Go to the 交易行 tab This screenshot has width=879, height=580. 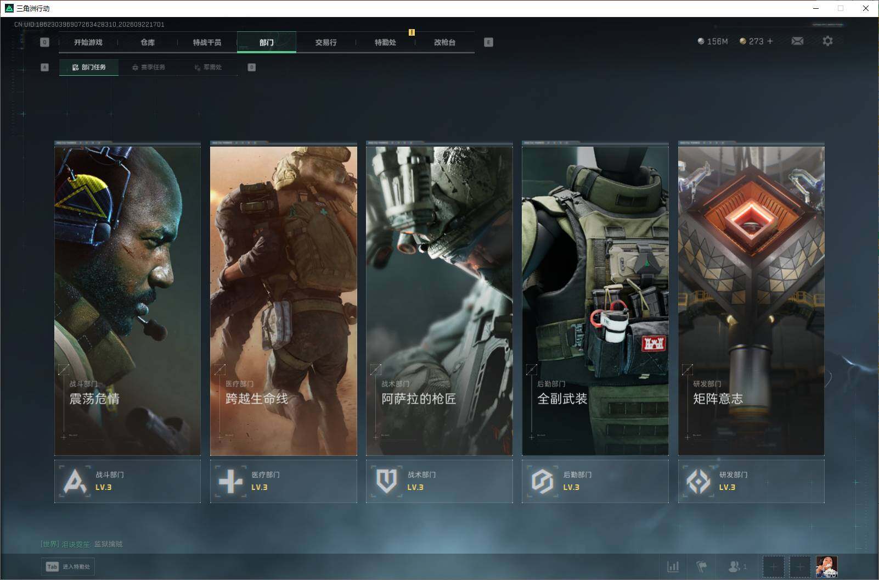[x=326, y=42]
